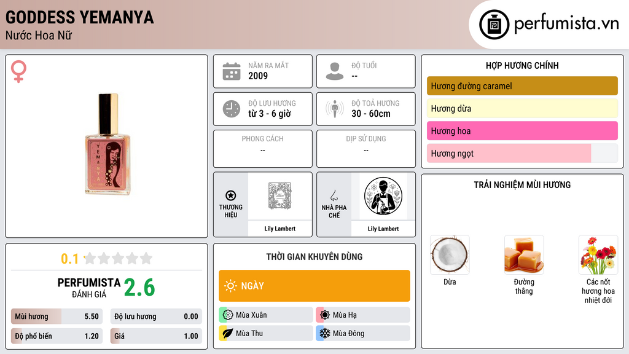Select the Mùa Xuân season bar
Screen dimensions: 629x354
pyautogui.click(x=265, y=315)
